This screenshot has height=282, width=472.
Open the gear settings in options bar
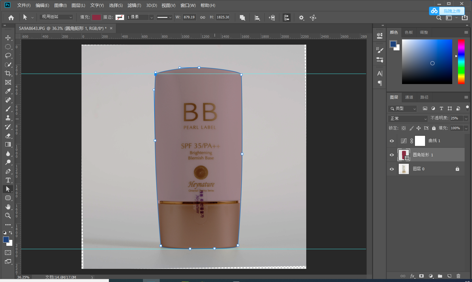click(301, 18)
